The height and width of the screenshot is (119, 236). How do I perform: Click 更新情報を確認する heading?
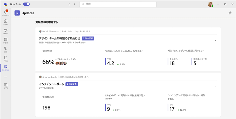pos(46,22)
